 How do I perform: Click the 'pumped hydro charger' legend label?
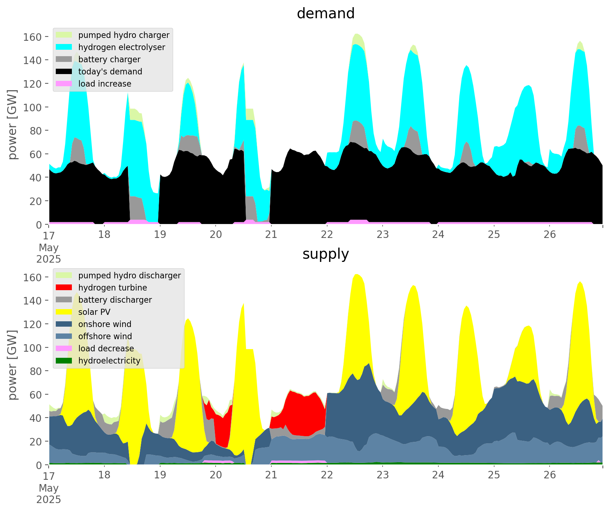pyautogui.click(x=124, y=35)
